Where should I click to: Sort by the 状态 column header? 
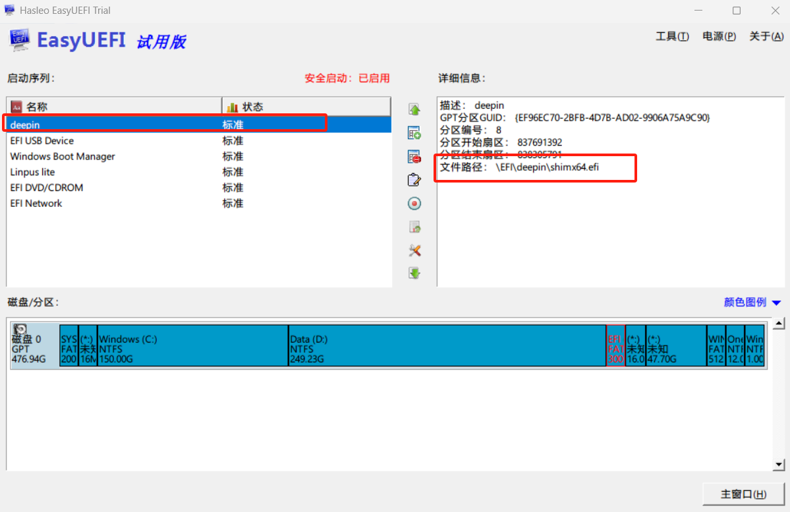[x=306, y=106]
